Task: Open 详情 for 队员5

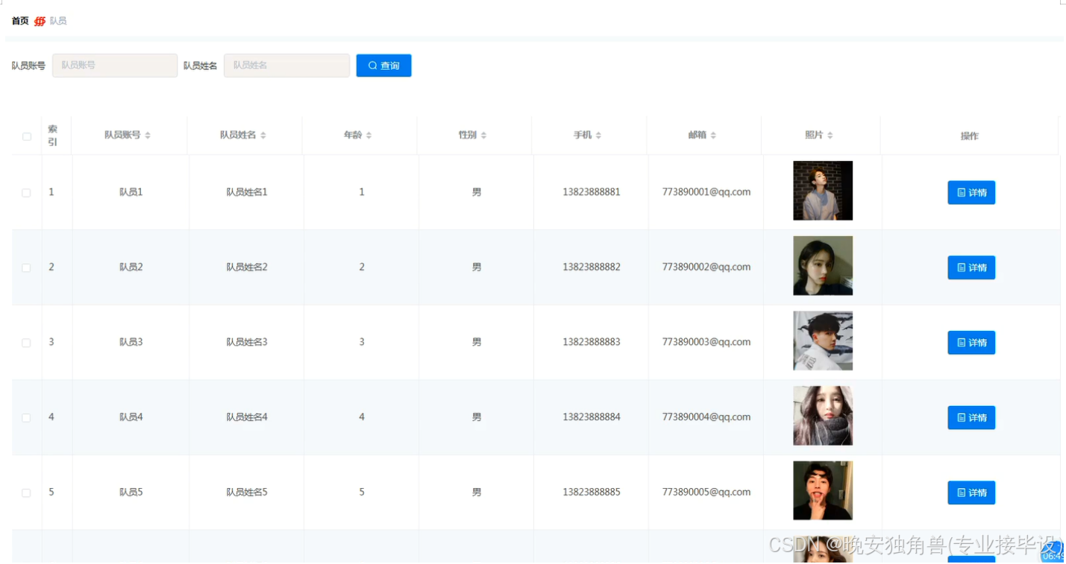Action: point(971,492)
